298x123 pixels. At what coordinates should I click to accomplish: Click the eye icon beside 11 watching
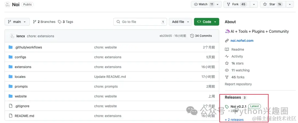coord(227,70)
